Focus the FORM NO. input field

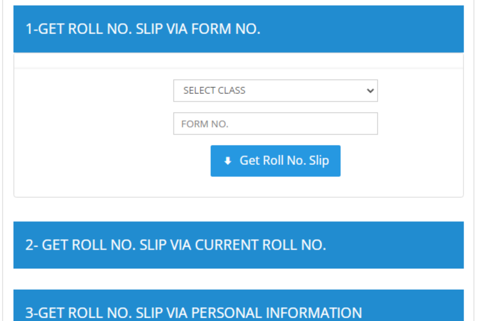pyautogui.click(x=275, y=124)
